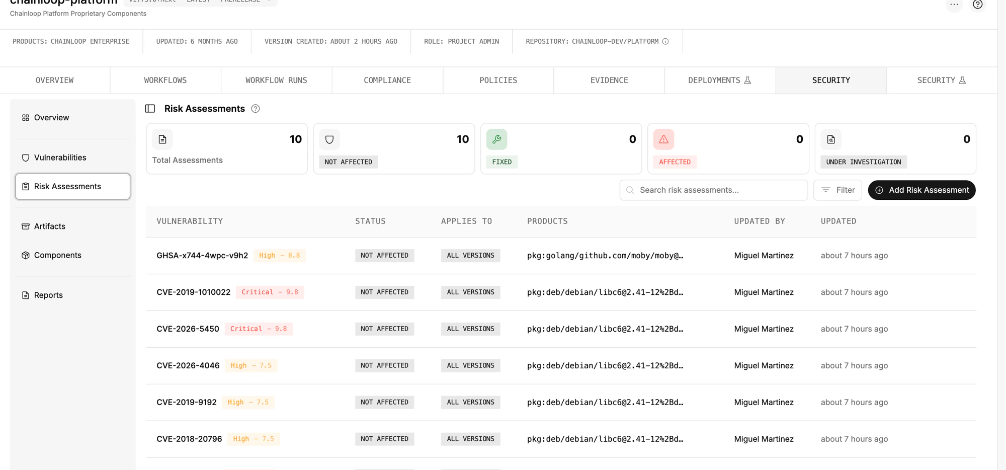This screenshot has height=470, width=1006.
Task: Click the magnifier icon in search field
Action: (630, 190)
